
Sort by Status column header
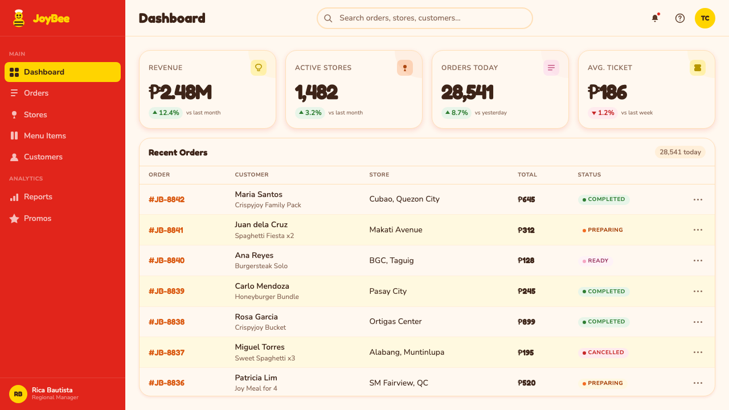click(x=589, y=175)
